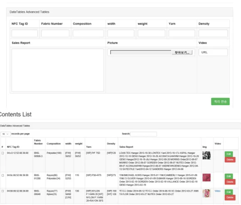
Task: Click the weight input field
Action: tap(152, 33)
